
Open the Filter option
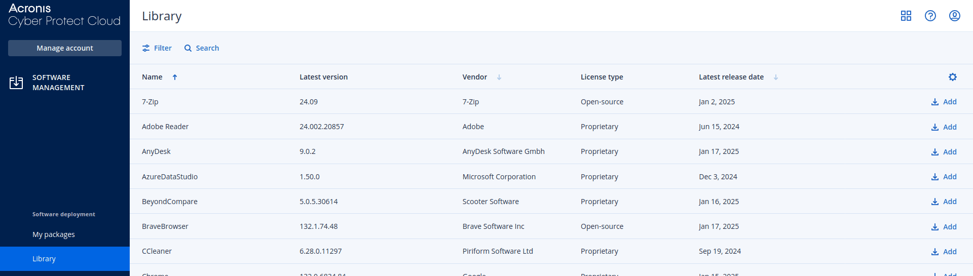click(157, 48)
